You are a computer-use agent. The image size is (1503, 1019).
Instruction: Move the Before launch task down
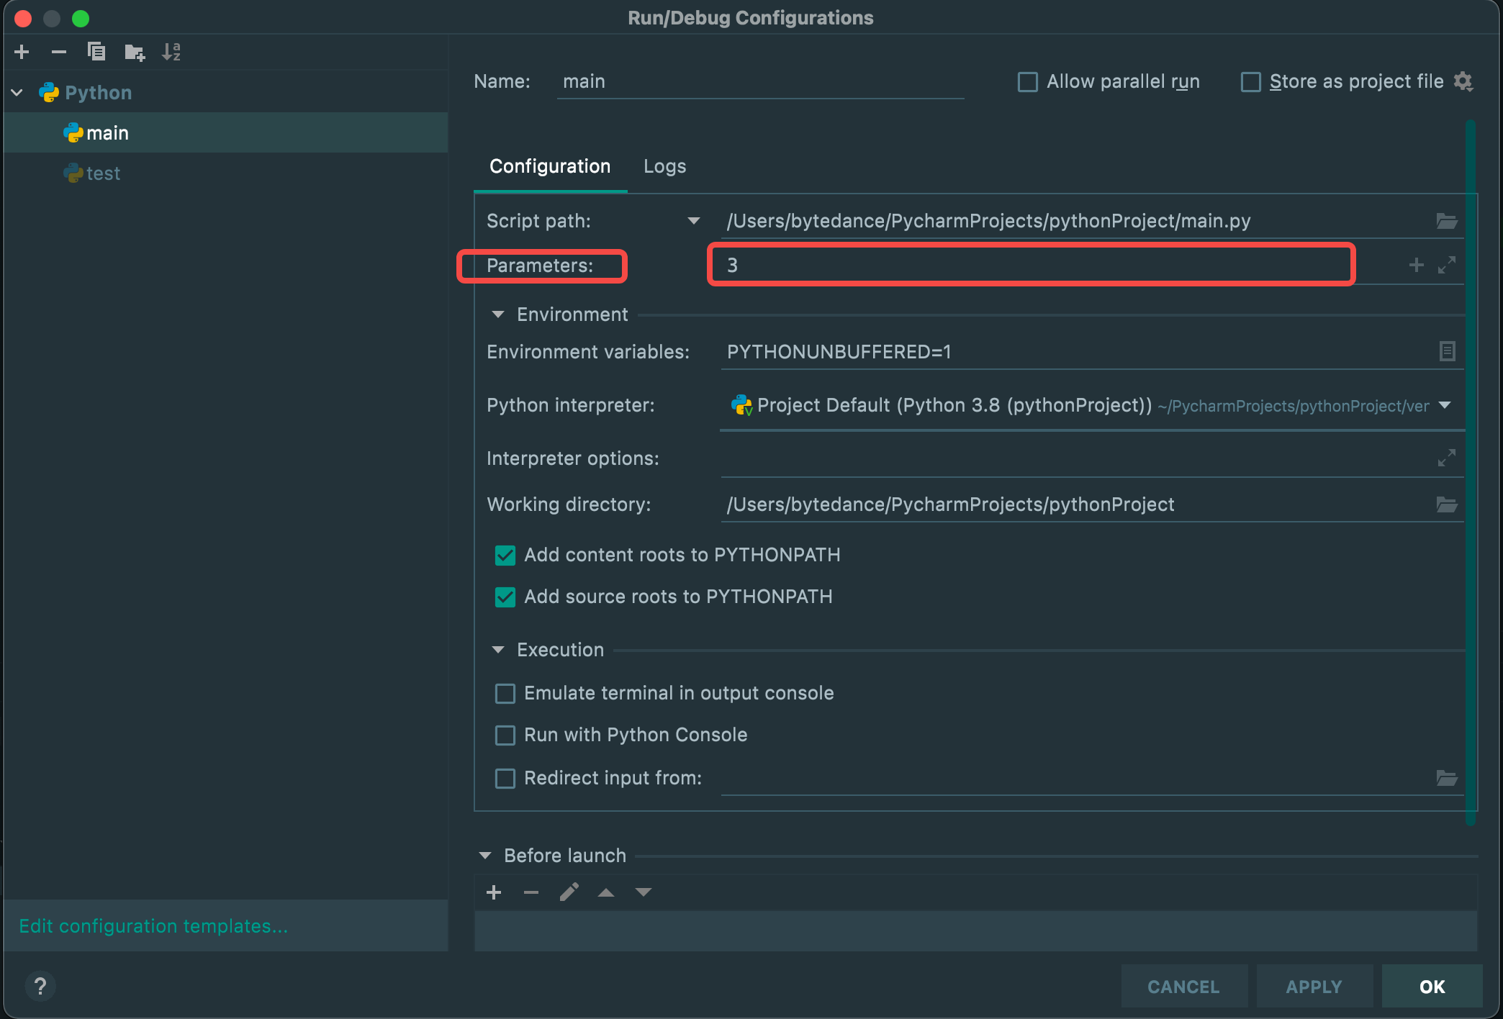click(644, 892)
